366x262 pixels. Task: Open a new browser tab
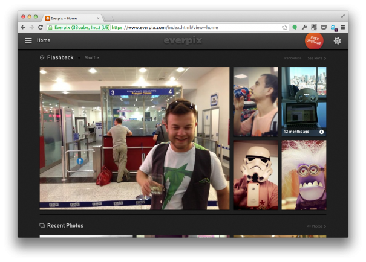[x=108, y=18]
